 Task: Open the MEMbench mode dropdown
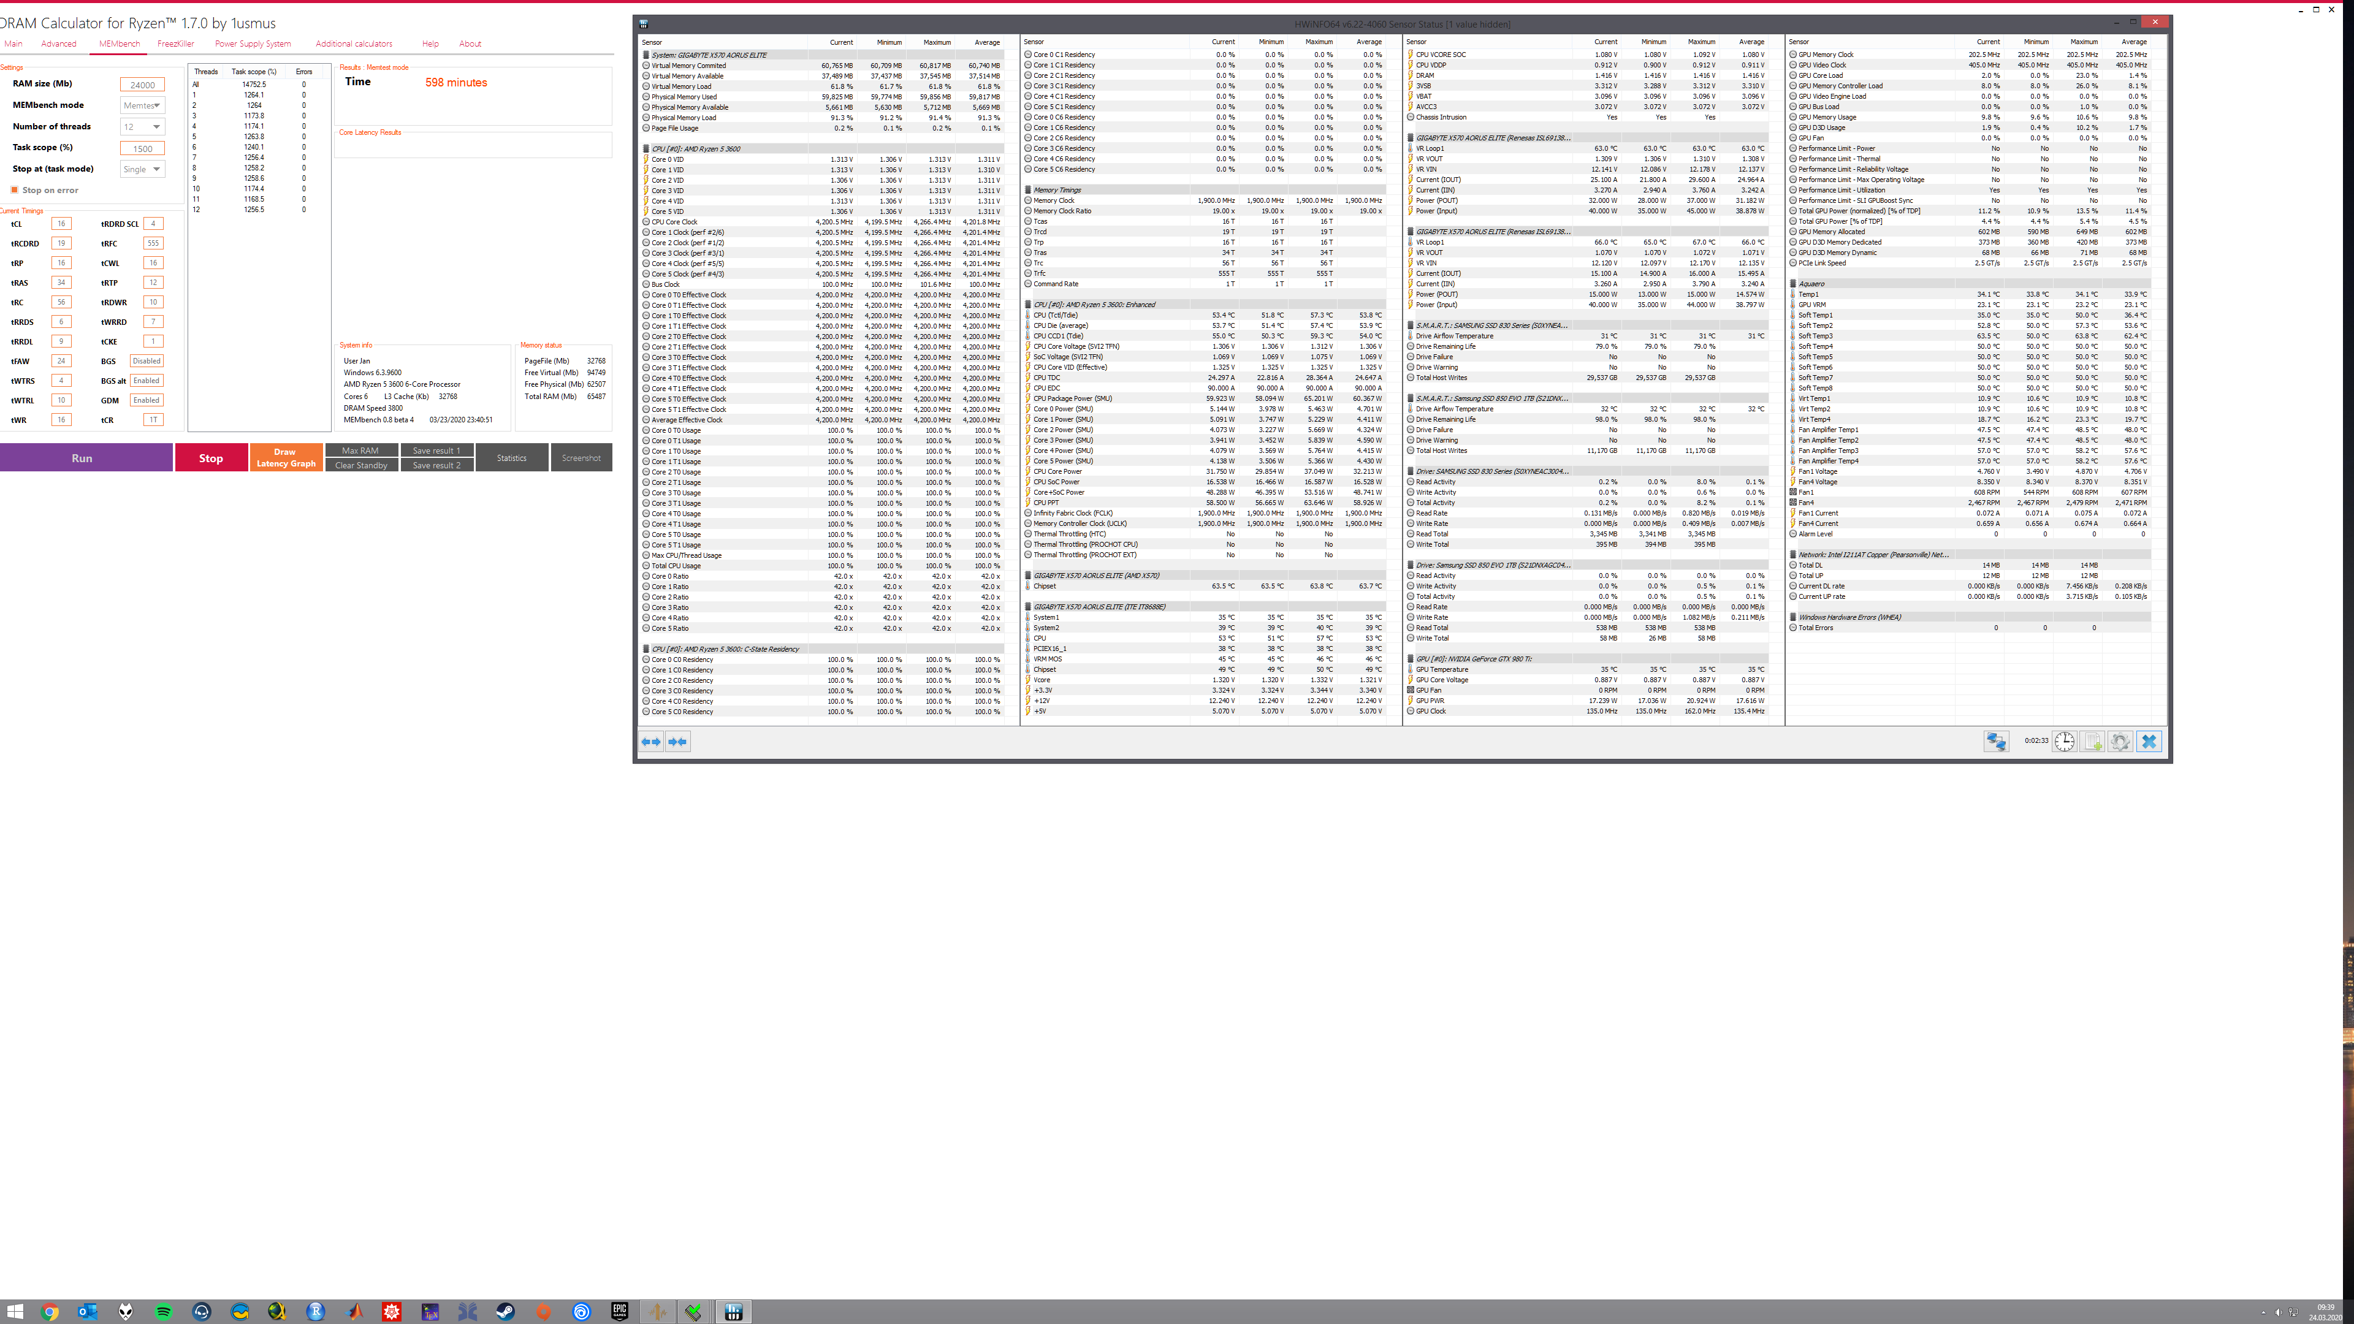(143, 105)
